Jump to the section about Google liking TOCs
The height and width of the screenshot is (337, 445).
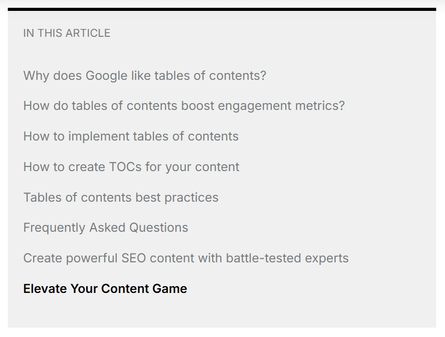tap(145, 76)
